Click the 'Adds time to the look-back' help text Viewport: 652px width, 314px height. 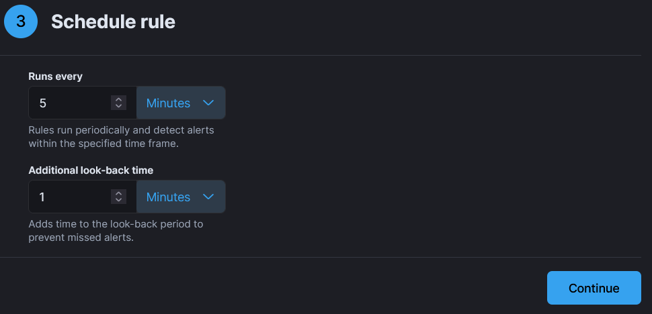(x=116, y=231)
